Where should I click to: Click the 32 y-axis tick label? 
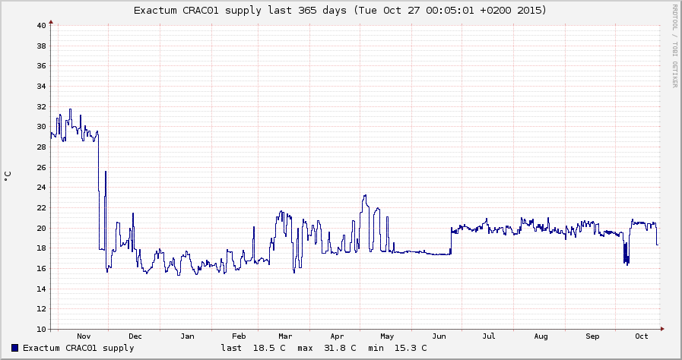click(x=41, y=106)
